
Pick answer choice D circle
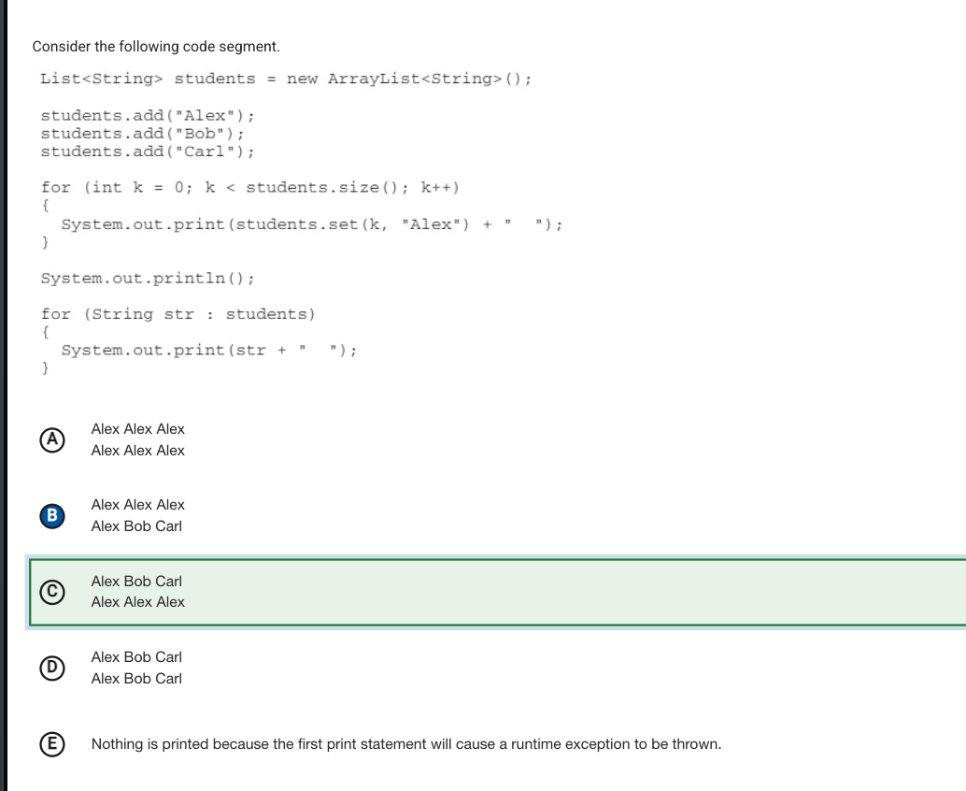pos(52,668)
